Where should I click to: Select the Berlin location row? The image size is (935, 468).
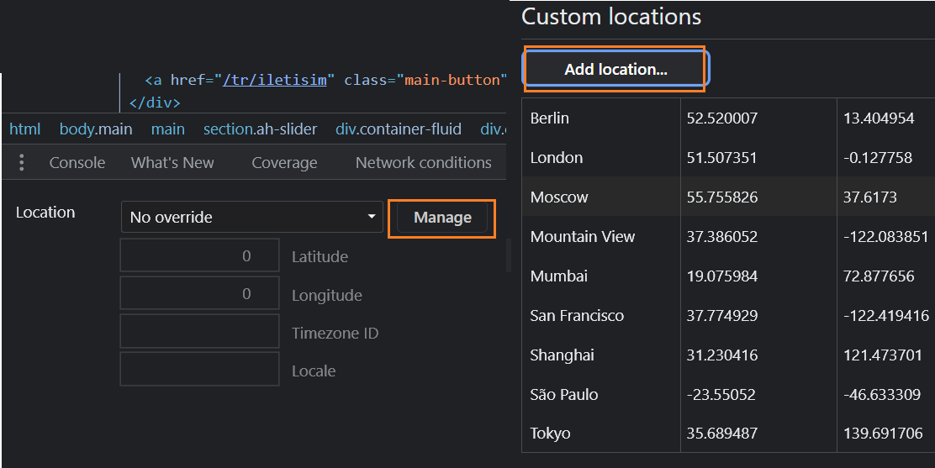tap(728, 118)
